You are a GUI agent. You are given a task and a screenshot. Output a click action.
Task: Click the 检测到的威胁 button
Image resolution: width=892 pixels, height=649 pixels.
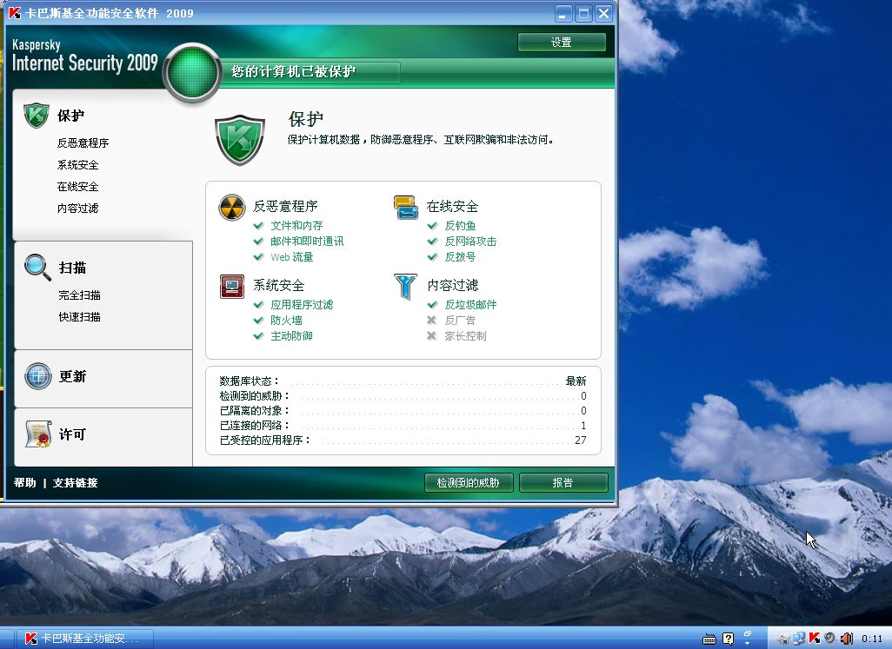point(469,482)
